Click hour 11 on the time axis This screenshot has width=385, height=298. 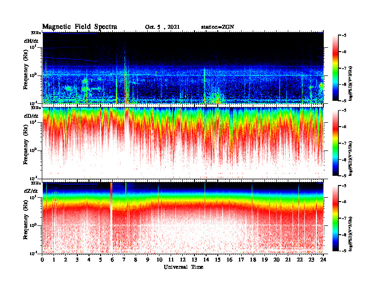pyautogui.click(x=171, y=260)
